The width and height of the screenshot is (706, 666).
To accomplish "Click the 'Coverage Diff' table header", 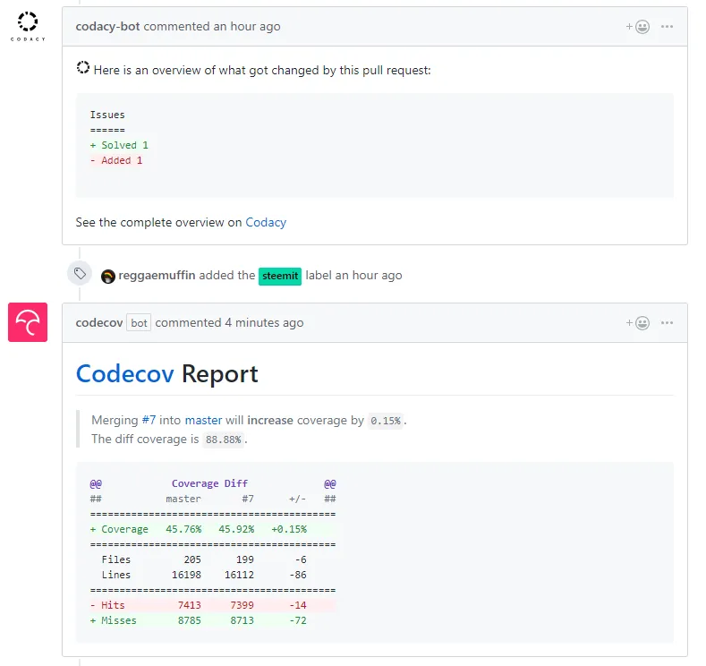I will (209, 483).
